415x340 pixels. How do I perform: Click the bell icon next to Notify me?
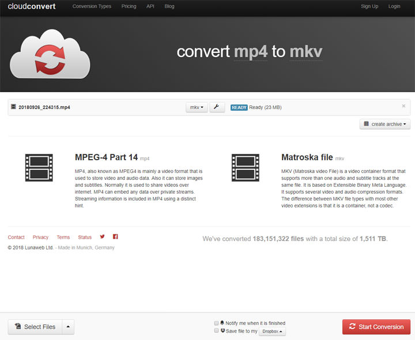[x=222, y=323]
